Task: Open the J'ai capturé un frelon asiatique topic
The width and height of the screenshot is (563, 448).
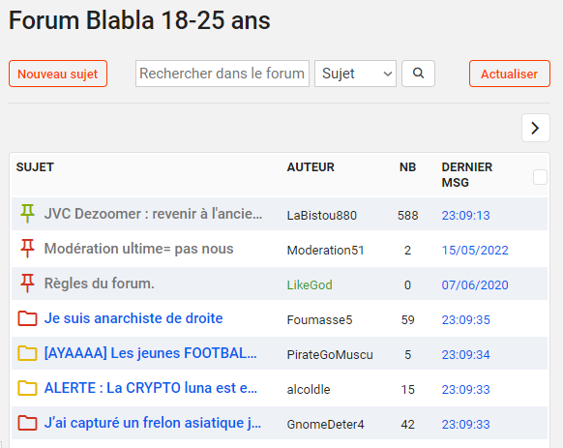Action: [x=153, y=423]
